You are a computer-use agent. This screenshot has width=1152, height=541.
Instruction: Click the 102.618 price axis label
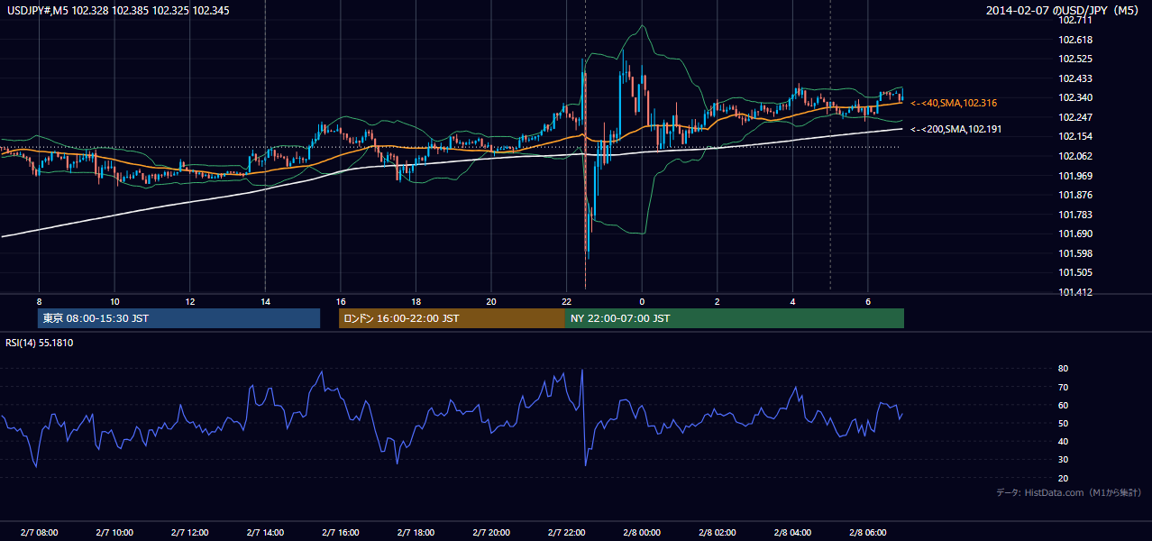point(1075,40)
